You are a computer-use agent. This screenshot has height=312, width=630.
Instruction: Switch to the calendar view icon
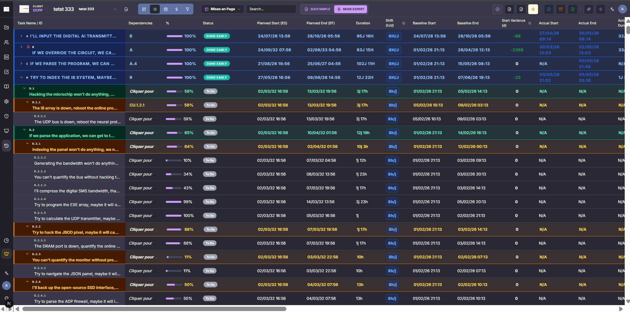tap(166, 9)
